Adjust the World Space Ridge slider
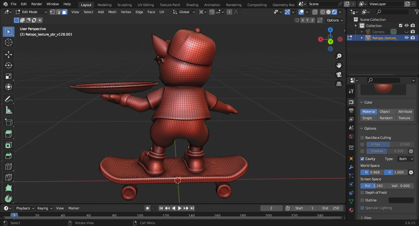The height and width of the screenshot is (226, 419). (372, 172)
